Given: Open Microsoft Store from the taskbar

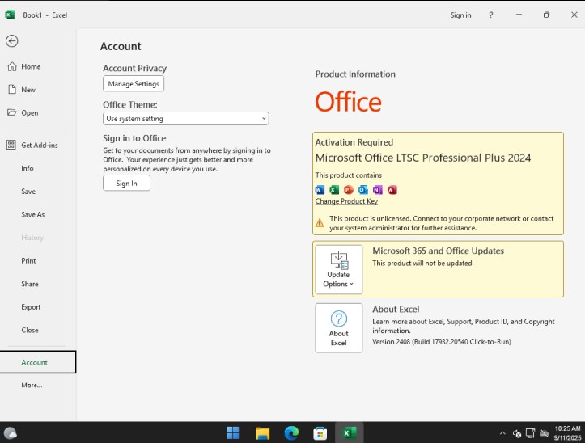Looking at the screenshot, I should coord(320,433).
